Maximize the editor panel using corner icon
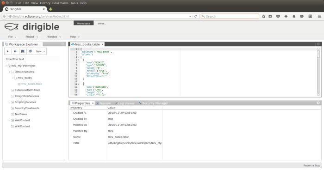This screenshot has width=324, height=171. pyautogui.click(x=318, y=44)
